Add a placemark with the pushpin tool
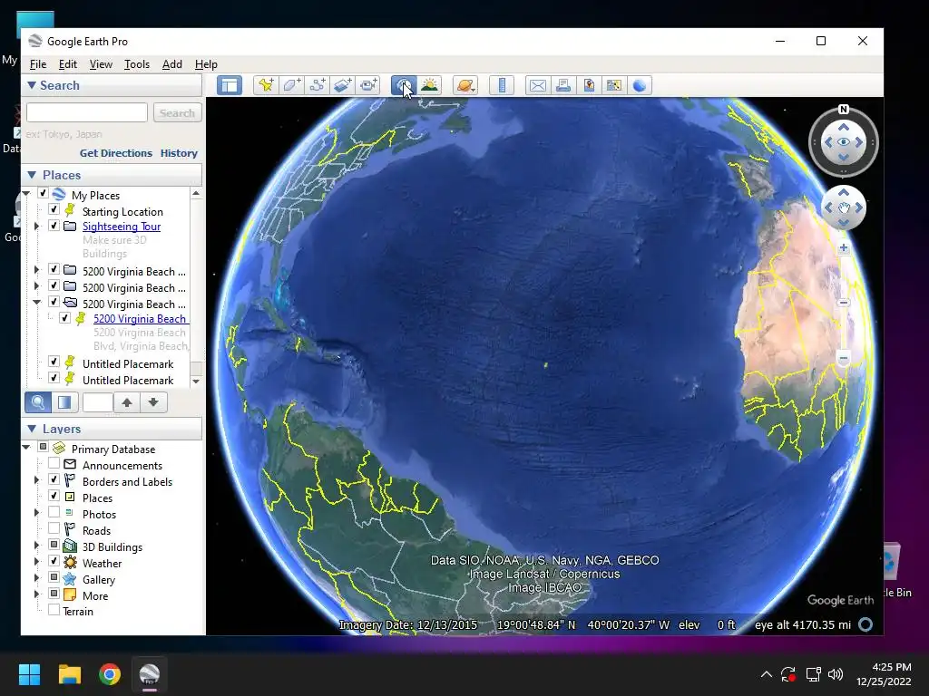This screenshot has width=929, height=696. coord(266,85)
